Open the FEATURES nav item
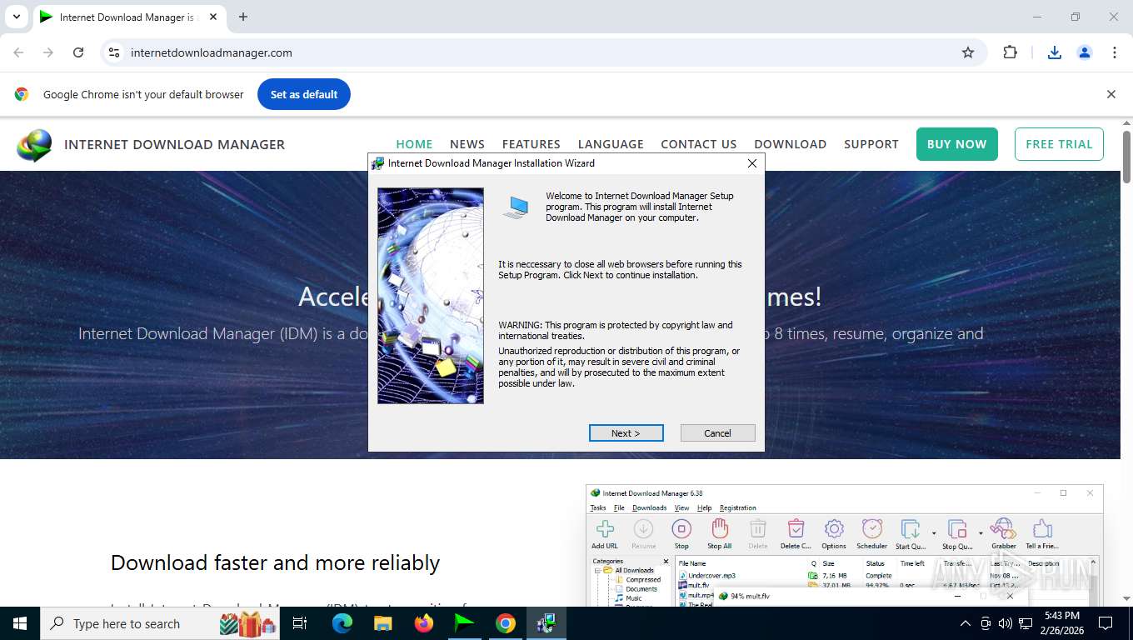This screenshot has width=1133, height=640. coord(532,144)
